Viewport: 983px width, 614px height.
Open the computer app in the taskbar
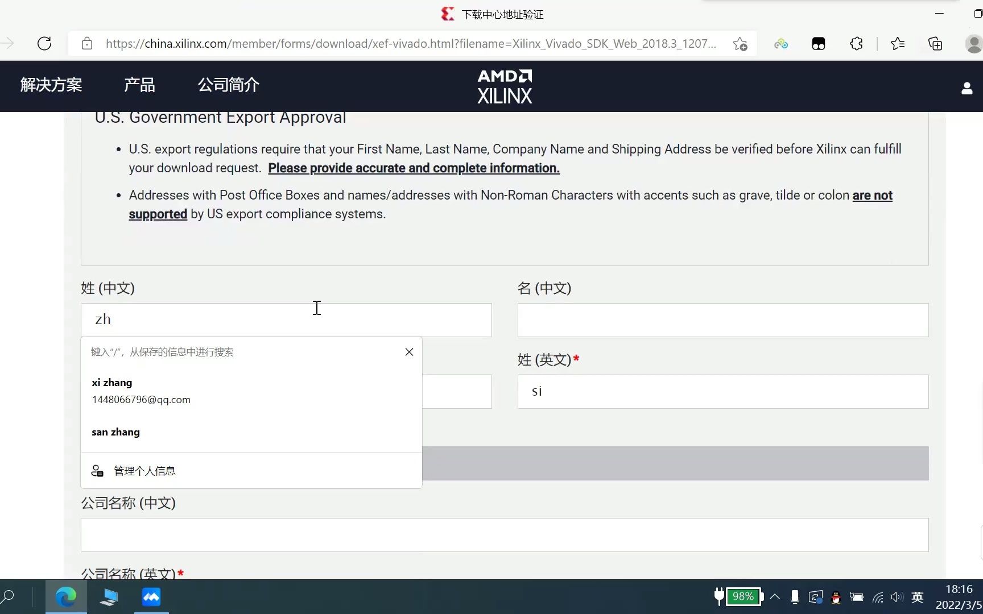coord(109,597)
